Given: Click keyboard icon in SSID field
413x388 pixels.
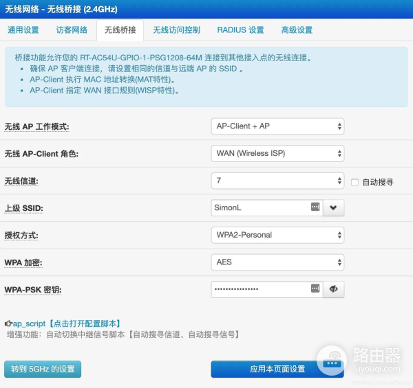Looking at the screenshot, I should pos(315,207).
